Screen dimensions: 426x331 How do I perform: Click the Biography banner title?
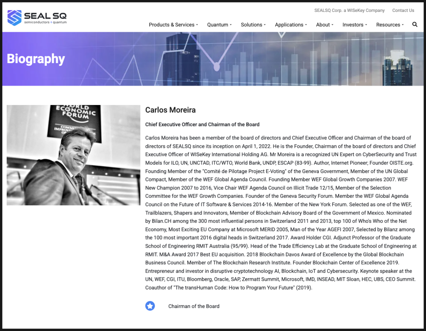[x=36, y=59]
